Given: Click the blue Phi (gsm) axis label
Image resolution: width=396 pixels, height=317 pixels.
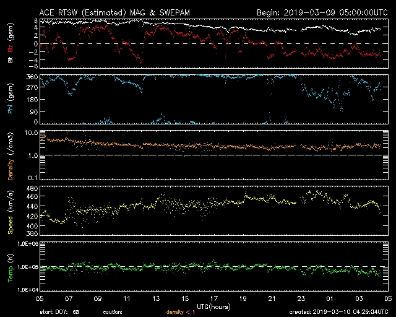Looking at the screenshot, I should tap(10, 100).
